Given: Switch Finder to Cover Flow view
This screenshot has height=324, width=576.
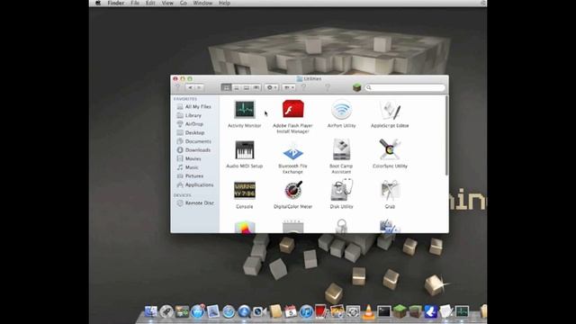Looking at the screenshot, I should 256,87.
